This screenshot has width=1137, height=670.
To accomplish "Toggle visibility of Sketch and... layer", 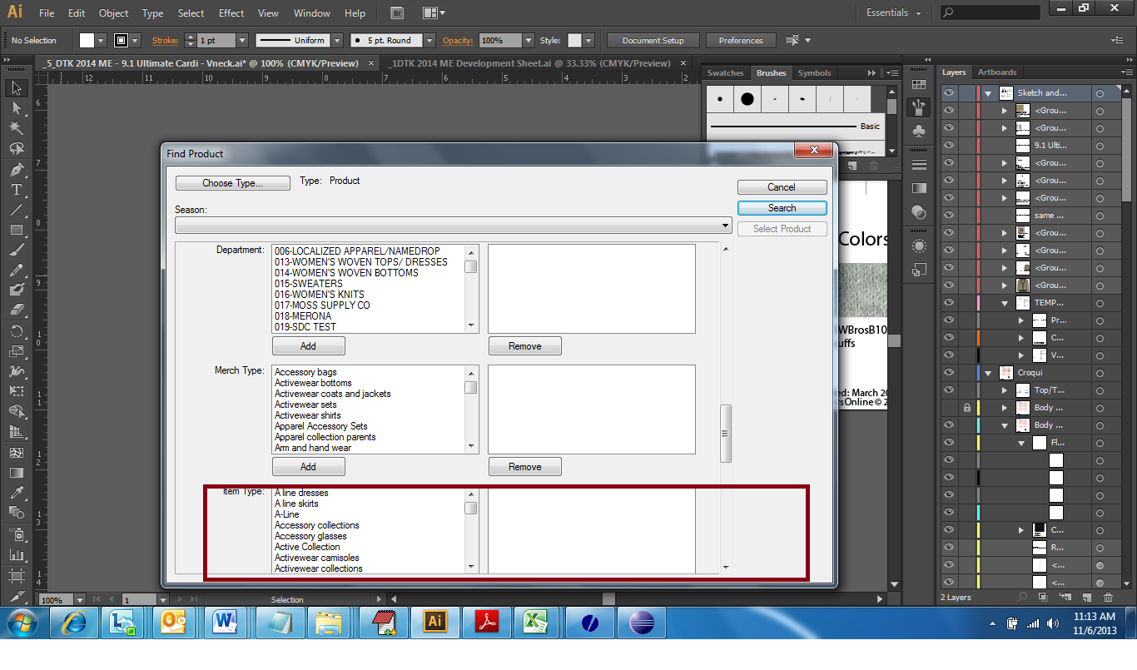I will [949, 93].
